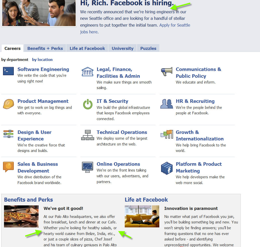Click the Online Operations monitor icon
Viewport: 260px width, 247px height.
coord(88,167)
